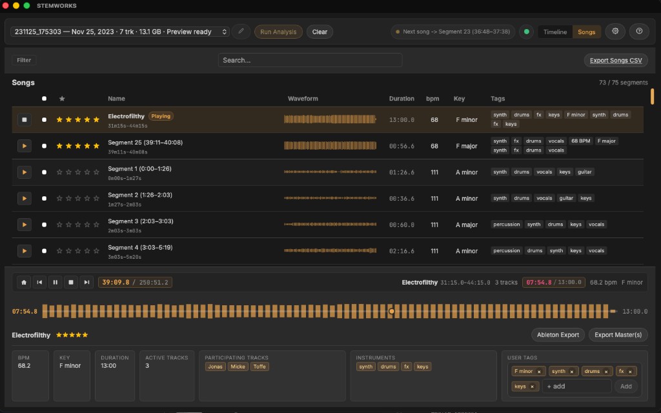Play Segment 3 (2:03–3:03)
This screenshot has height=413, width=661.
click(x=25, y=225)
